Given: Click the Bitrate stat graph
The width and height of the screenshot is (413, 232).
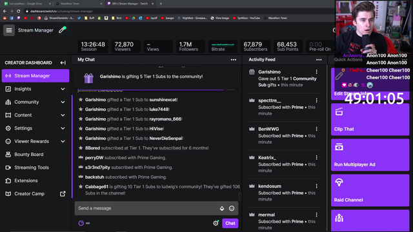Looking at the screenshot, I should click(x=223, y=46).
